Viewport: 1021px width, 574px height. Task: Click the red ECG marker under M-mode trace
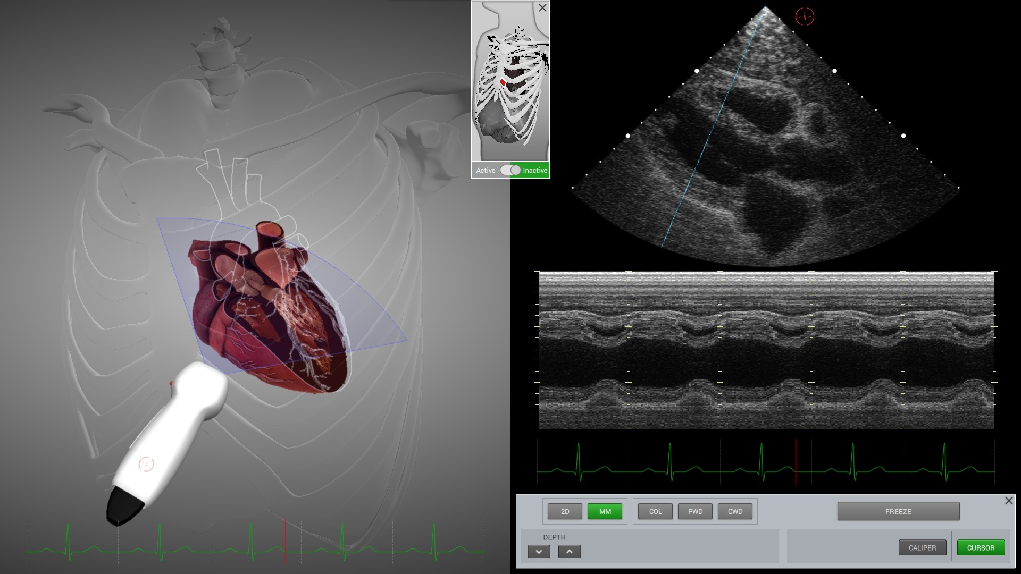pyautogui.click(x=796, y=461)
